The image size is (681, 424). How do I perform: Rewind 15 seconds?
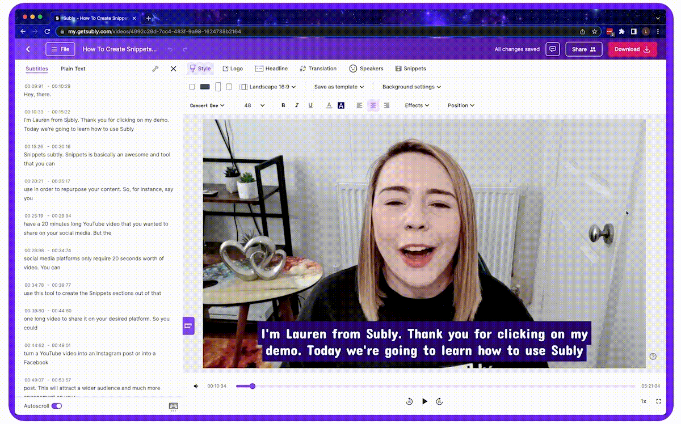[409, 401]
